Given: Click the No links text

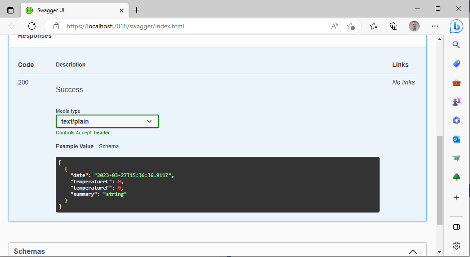Looking at the screenshot, I should (403, 82).
